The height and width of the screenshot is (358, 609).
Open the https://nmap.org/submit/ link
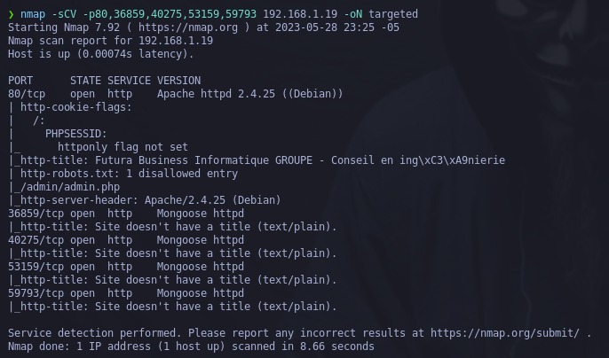point(505,333)
